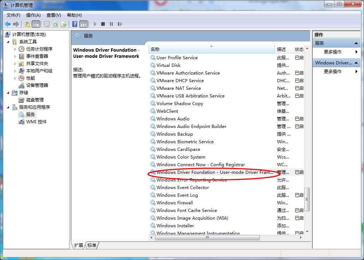Expand the 性能 node arrow
The width and height of the screenshot is (364, 260).
pyautogui.click(x=15, y=78)
